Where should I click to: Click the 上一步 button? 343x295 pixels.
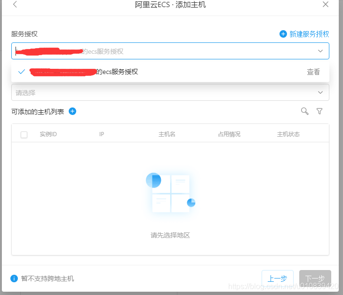pyautogui.click(x=278, y=279)
